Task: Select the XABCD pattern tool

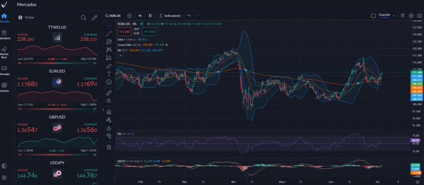Action: coord(109,49)
